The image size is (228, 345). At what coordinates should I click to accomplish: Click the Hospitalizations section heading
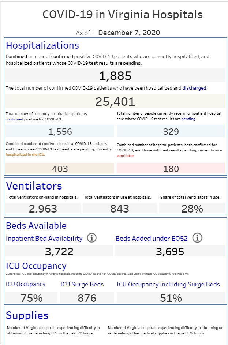pos(42,45)
